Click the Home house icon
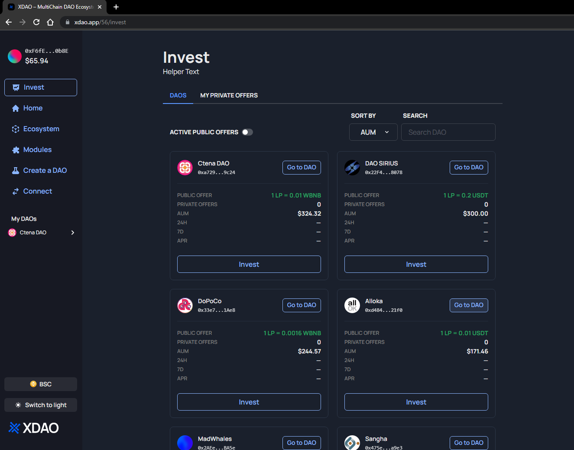Image resolution: width=574 pixels, height=450 pixels. 16,108
